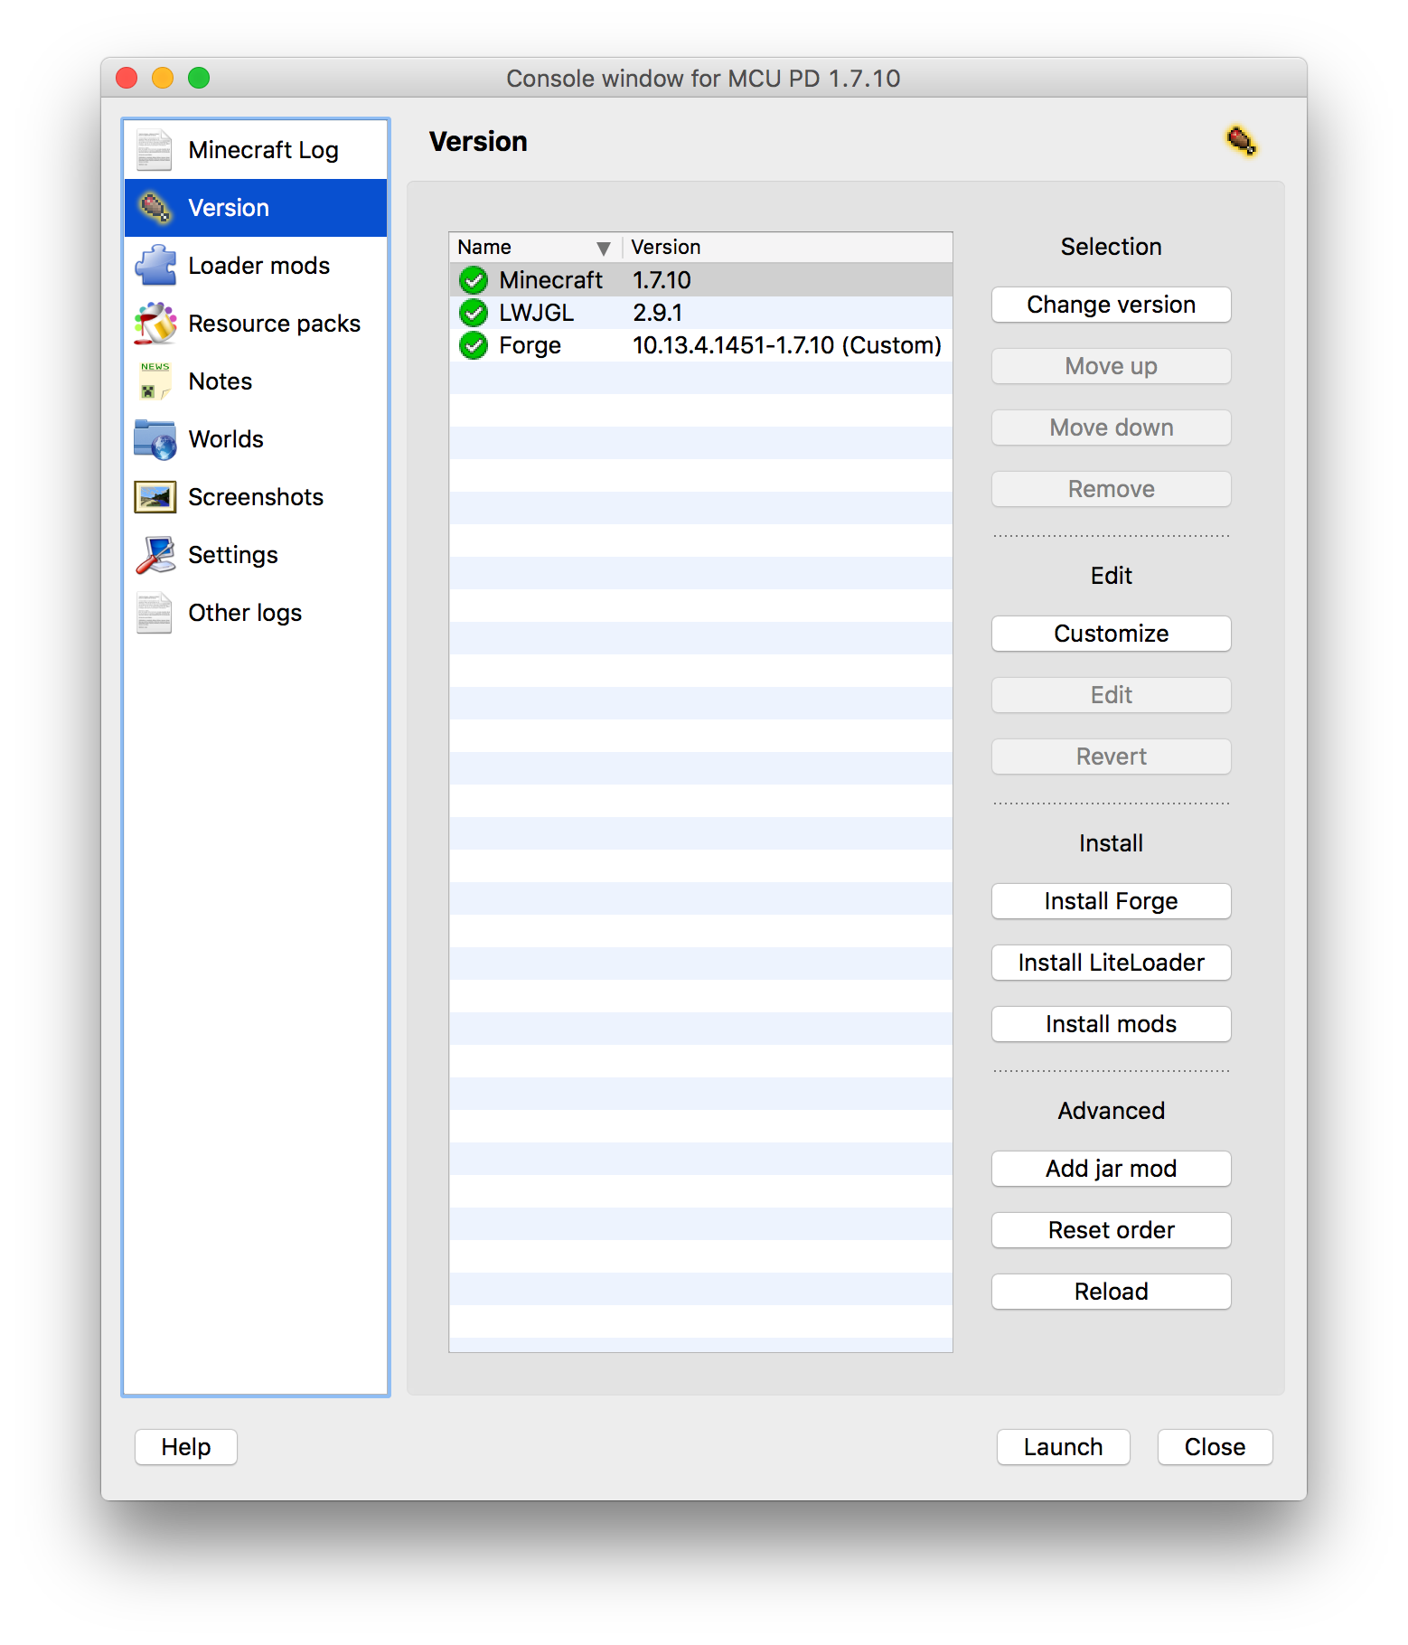Open the Settings page label
1408x1645 pixels.
[233, 555]
